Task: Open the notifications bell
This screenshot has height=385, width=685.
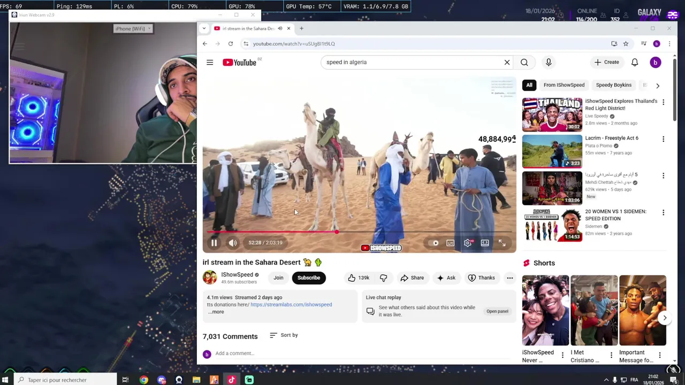Action: [x=635, y=62]
